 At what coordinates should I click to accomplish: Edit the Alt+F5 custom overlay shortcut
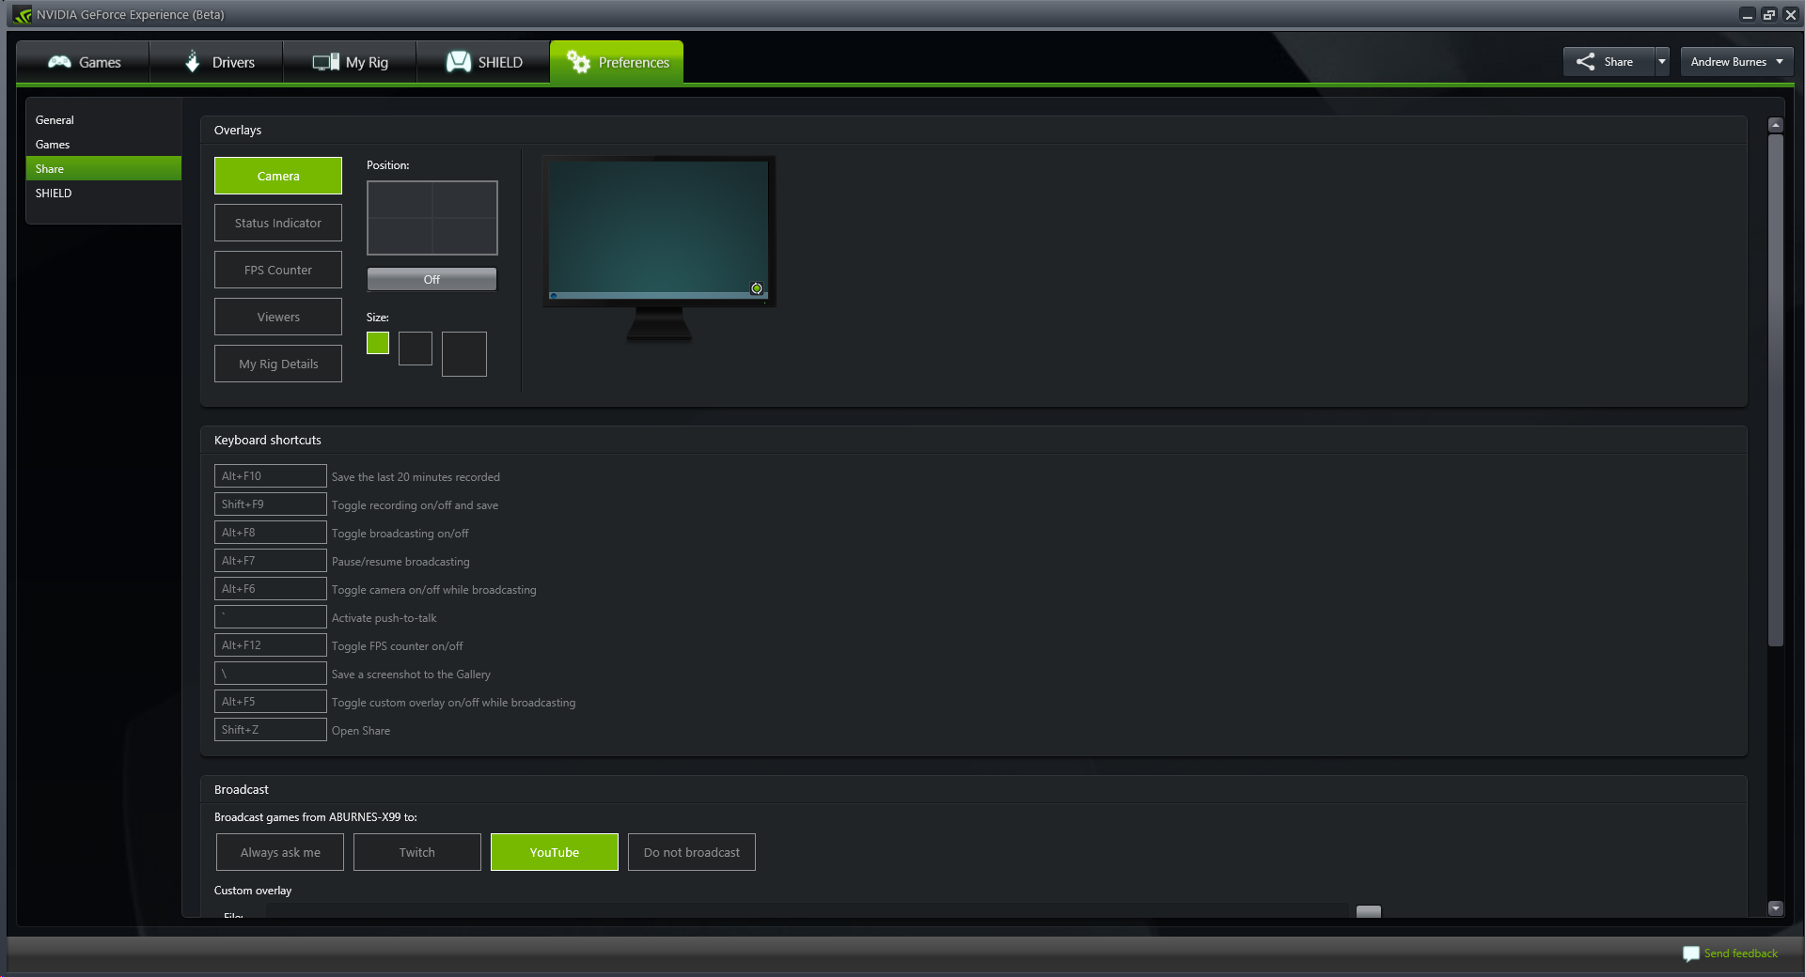pos(271,702)
